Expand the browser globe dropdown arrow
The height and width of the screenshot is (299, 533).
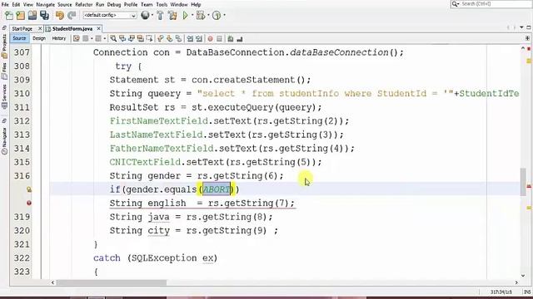[x=152, y=15]
